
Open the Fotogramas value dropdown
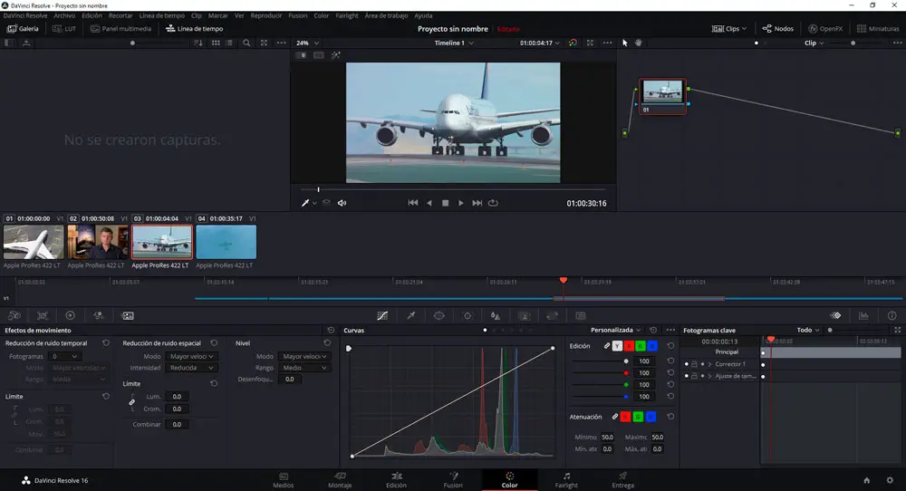[63, 356]
